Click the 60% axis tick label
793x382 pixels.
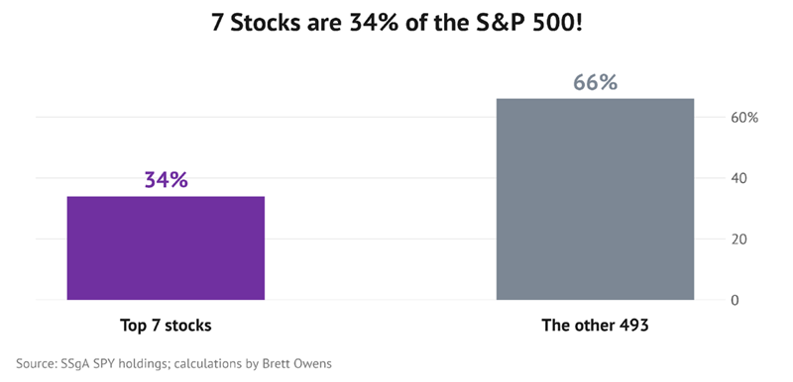pos(742,118)
